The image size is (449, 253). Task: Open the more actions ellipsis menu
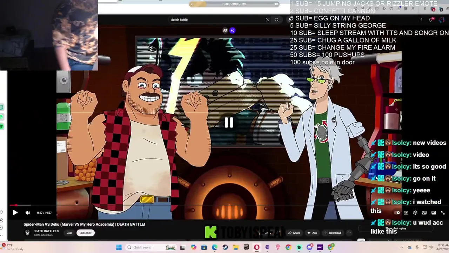click(x=349, y=233)
